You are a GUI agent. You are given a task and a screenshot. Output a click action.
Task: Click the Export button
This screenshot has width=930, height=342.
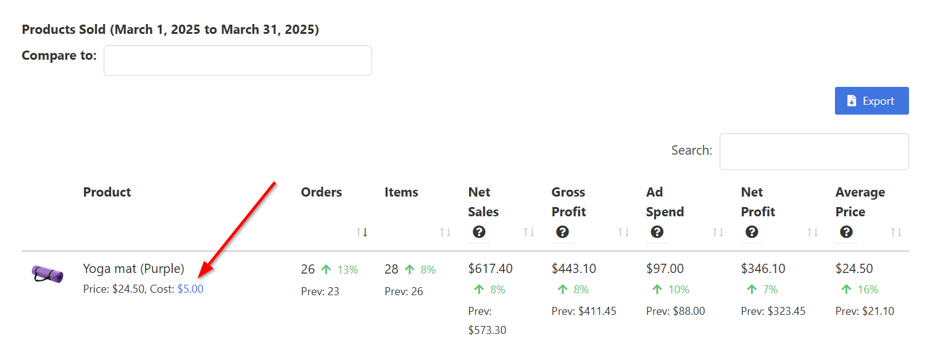click(x=871, y=100)
